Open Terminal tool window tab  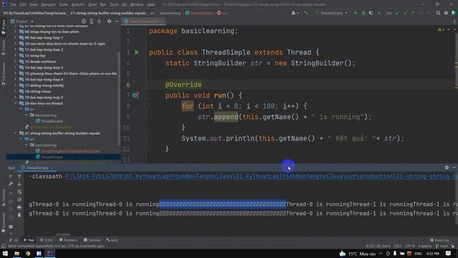click(x=92, y=240)
